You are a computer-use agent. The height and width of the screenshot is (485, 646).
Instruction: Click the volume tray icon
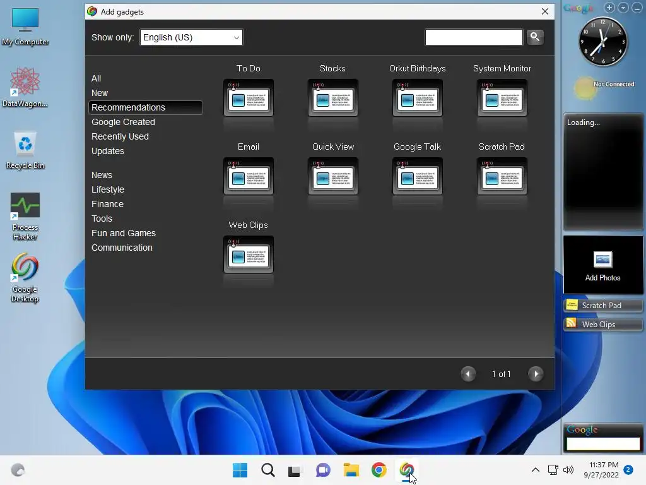coord(568,470)
